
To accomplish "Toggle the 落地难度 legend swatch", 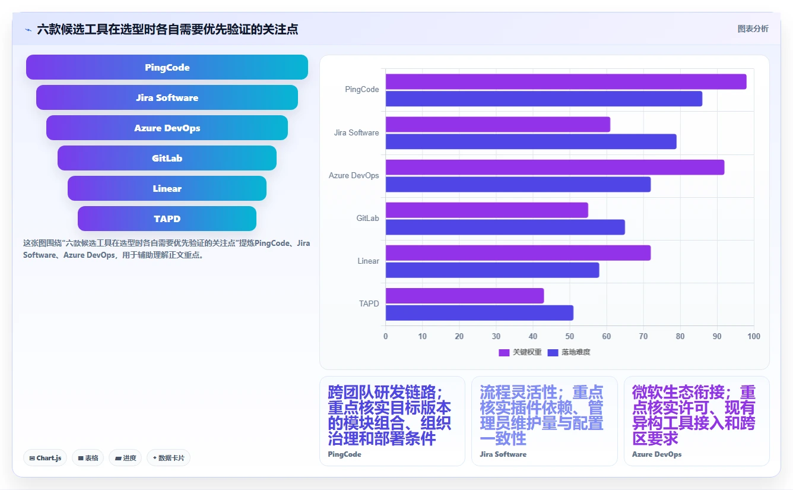I will tap(553, 352).
